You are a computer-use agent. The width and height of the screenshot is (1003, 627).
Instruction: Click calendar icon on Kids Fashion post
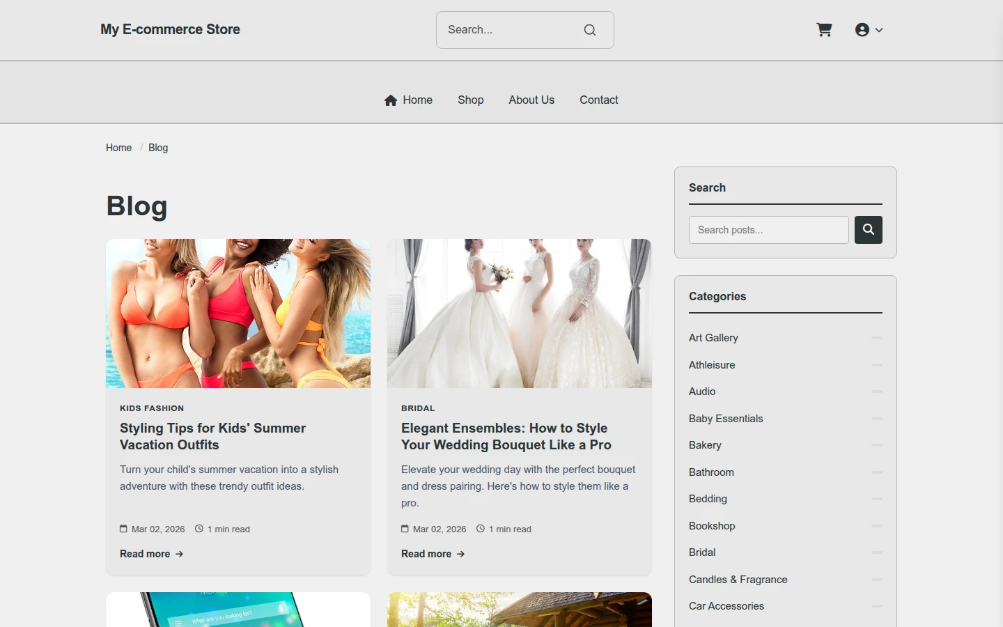click(x=123, y=529)
